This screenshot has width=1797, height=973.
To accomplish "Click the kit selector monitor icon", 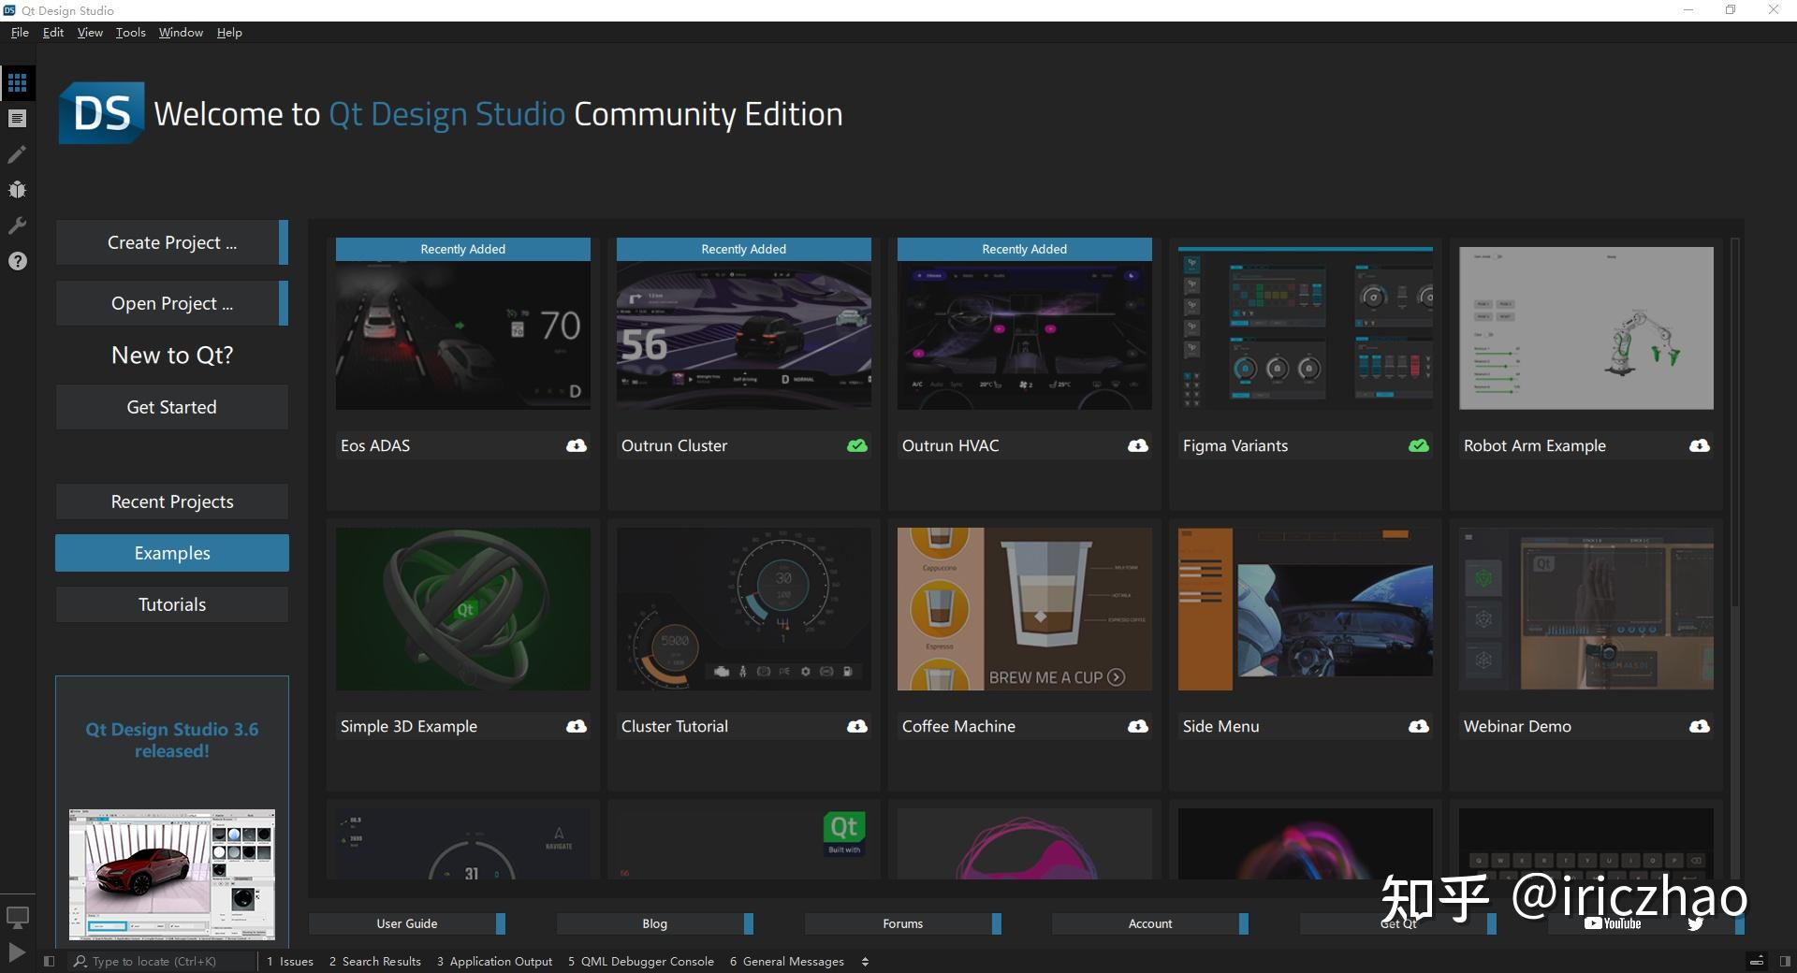I will point(17,918).
